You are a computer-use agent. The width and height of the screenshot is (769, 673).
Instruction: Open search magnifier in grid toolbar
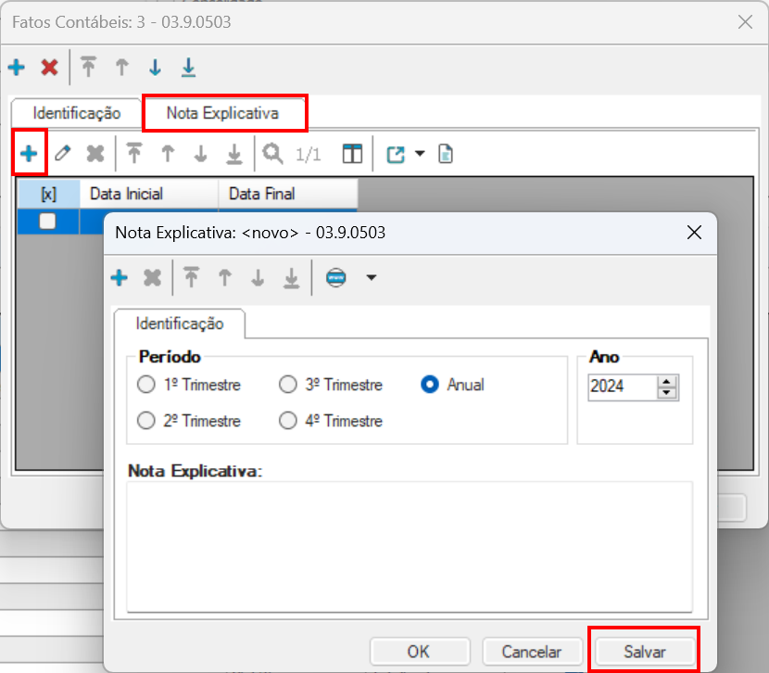click(272, 154)
